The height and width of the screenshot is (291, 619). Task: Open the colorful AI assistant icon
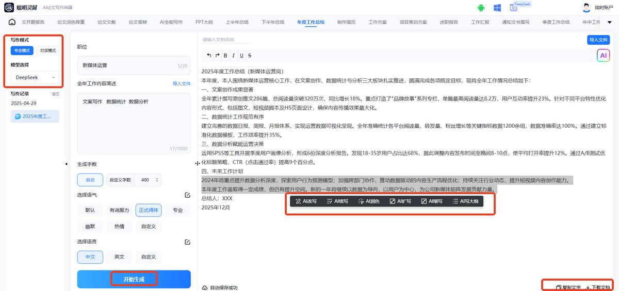point(603,56)
